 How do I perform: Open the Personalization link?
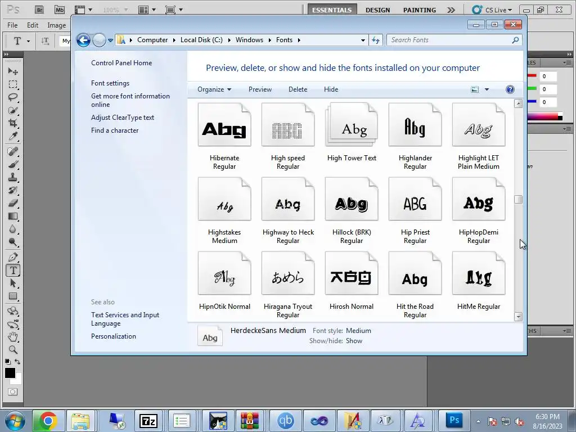[x=114, y=336]
